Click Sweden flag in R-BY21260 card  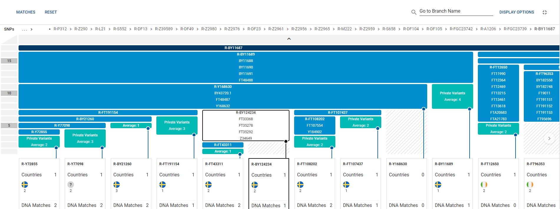pos(117,185)
